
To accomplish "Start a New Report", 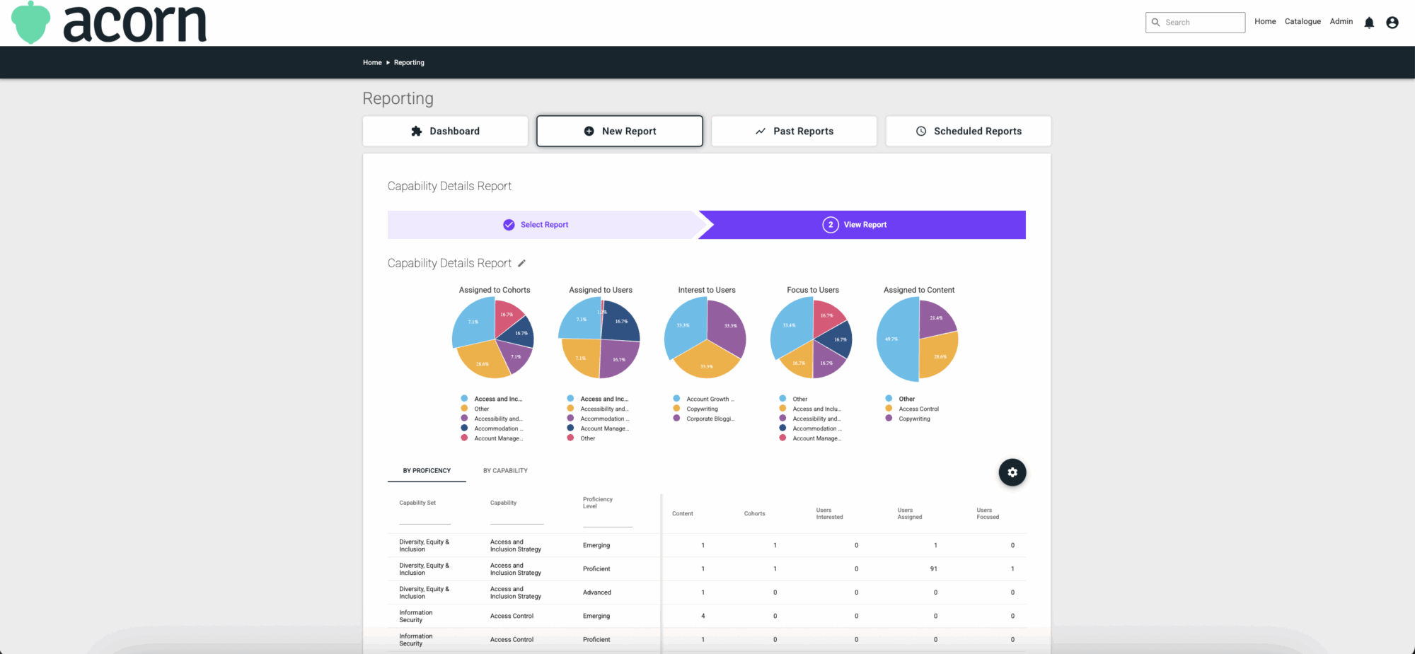I will pos(619,132).
